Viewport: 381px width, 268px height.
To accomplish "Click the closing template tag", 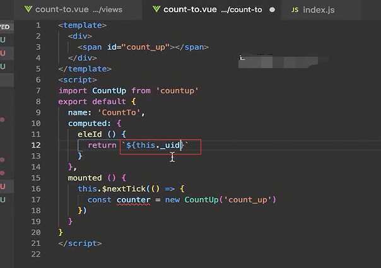I will [85, 69].
